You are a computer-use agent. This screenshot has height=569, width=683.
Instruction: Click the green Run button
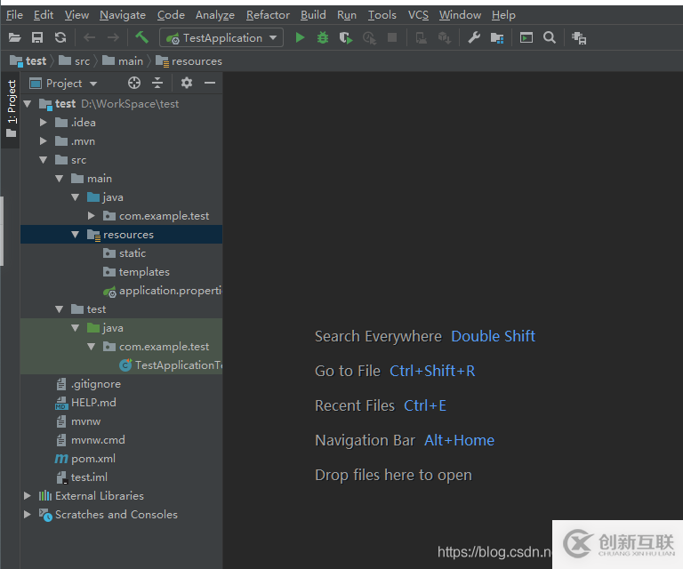(x=300, y=37)
